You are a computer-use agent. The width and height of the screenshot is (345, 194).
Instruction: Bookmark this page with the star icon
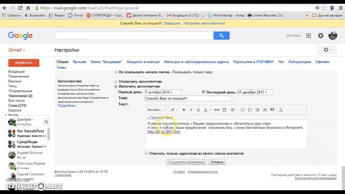coord(323,8)
